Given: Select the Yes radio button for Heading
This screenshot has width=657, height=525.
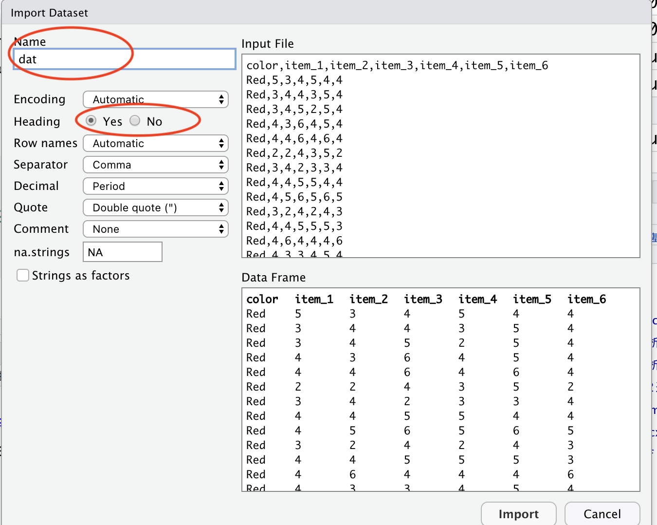Looking at the screenshot, I should pos(91,121).
